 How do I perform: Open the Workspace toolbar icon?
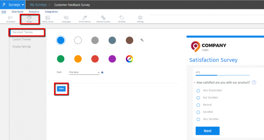point(11,18)
